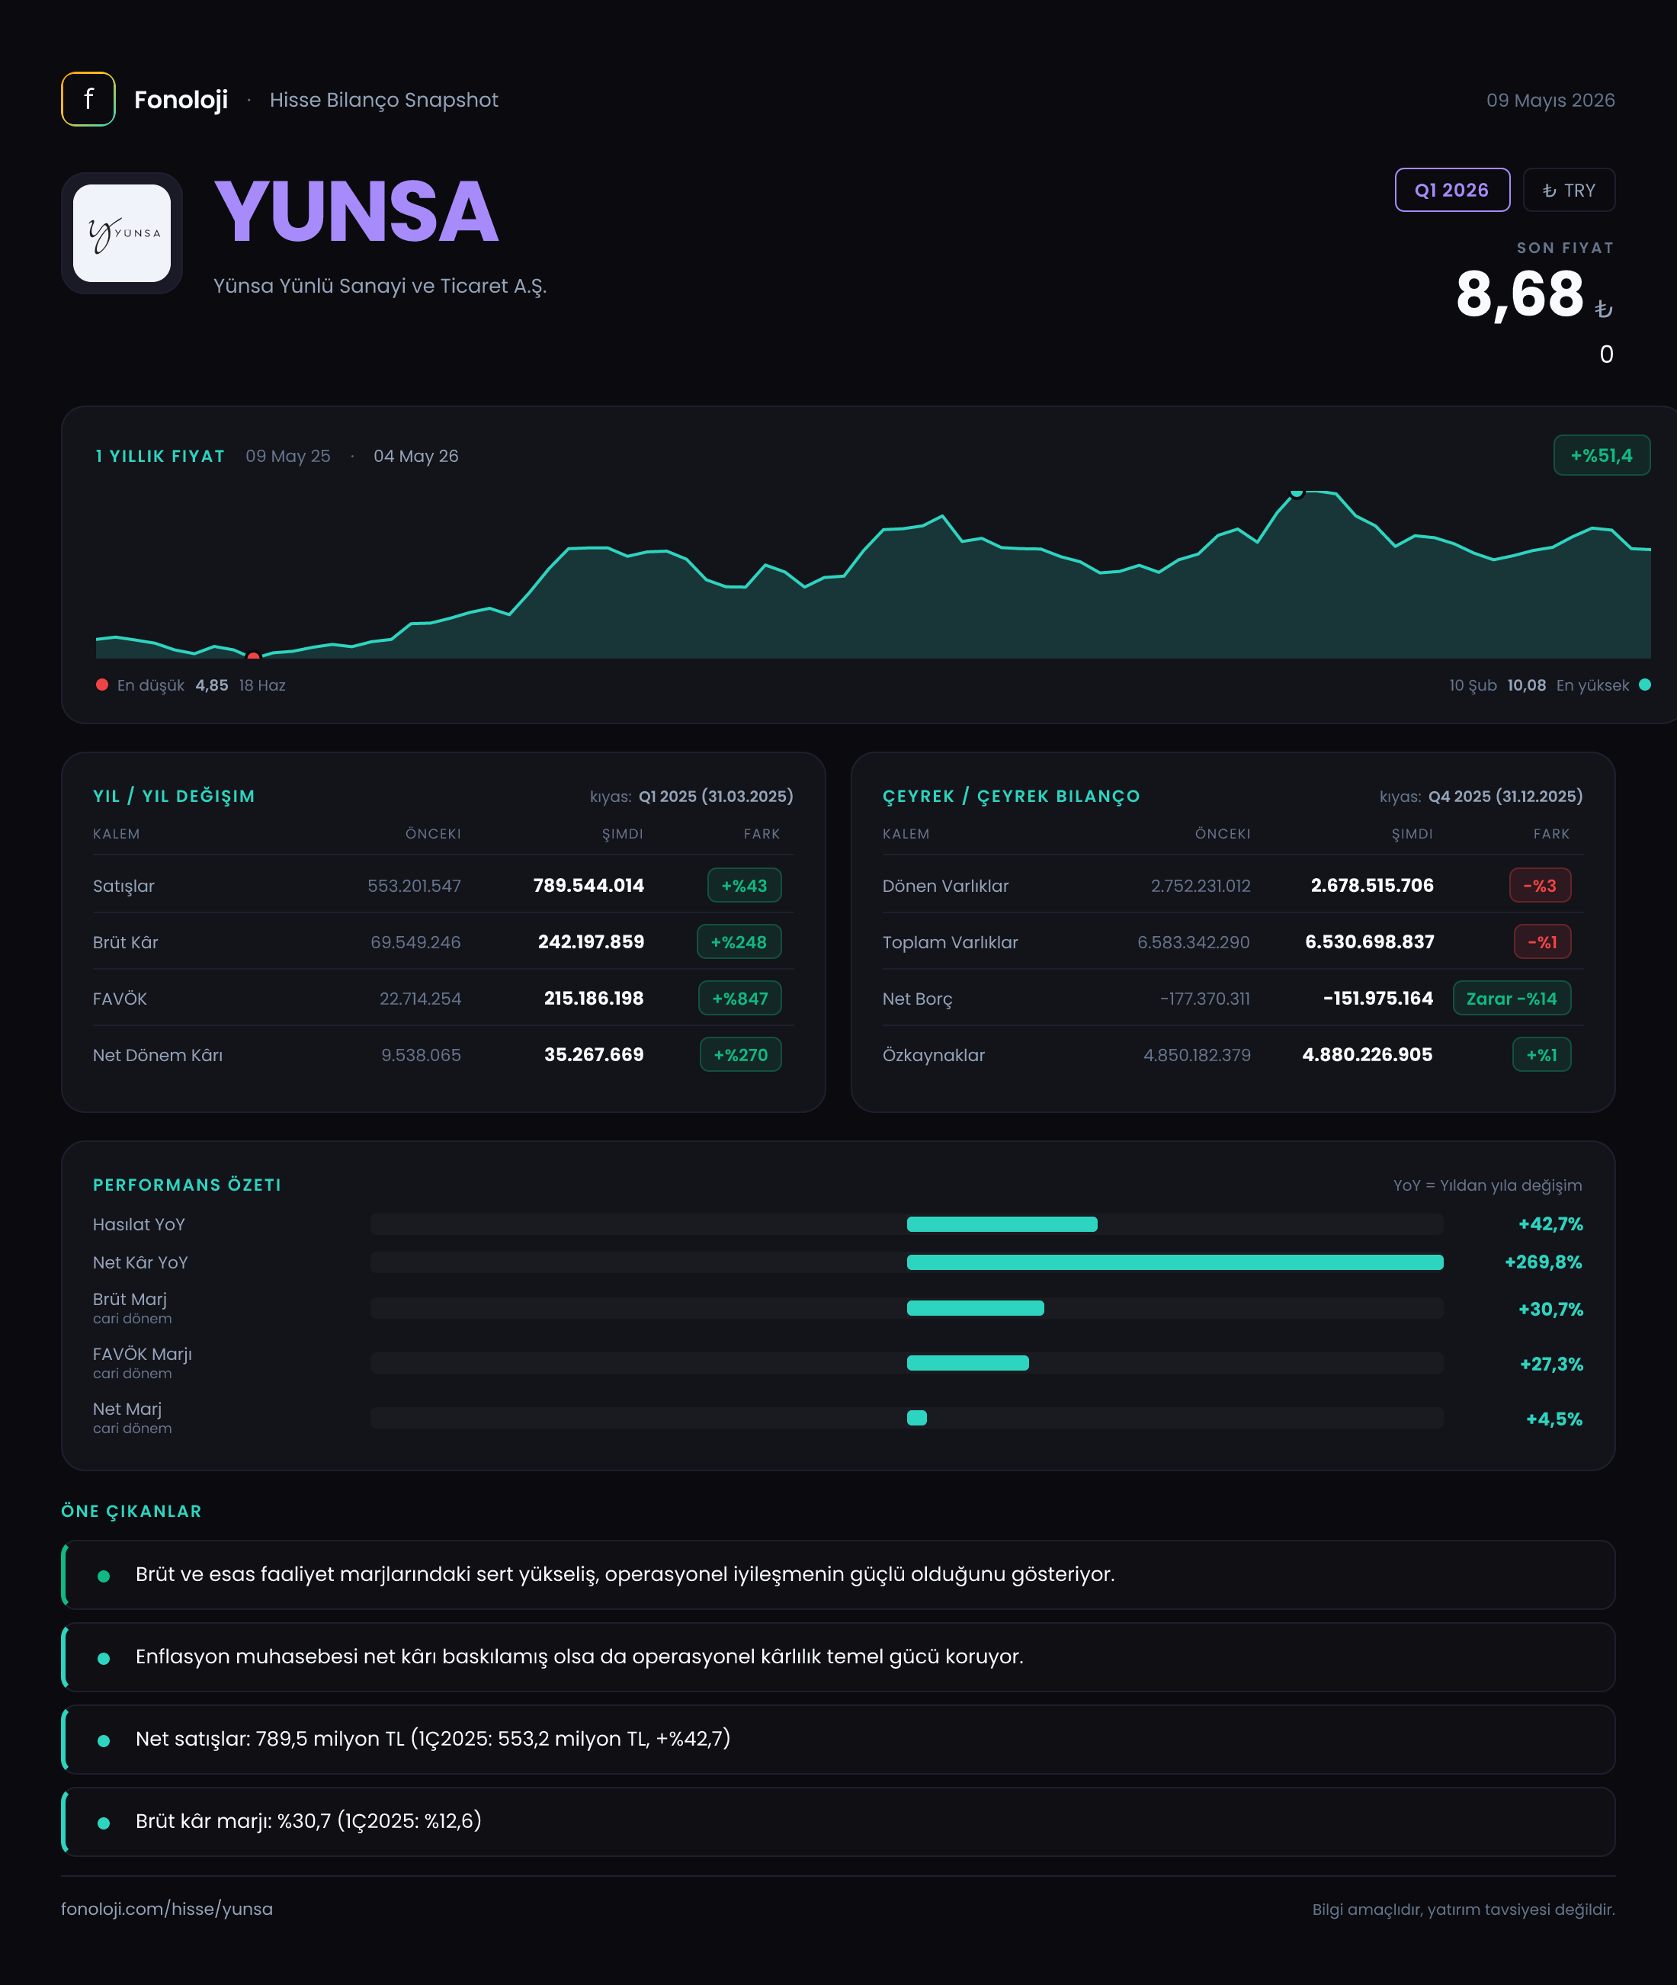Click the 1 YILLIK FIYAT chart title
1677x1985 pixels.
pos(160,457)
